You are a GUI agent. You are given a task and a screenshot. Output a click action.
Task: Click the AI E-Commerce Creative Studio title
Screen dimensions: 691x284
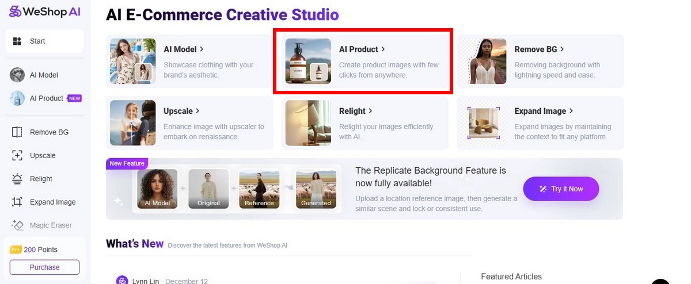coord(222,15)
